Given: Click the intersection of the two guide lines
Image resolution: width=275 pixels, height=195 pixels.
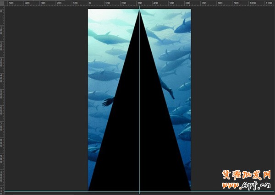Looking at the screenshot, I should tap(139, 191).
